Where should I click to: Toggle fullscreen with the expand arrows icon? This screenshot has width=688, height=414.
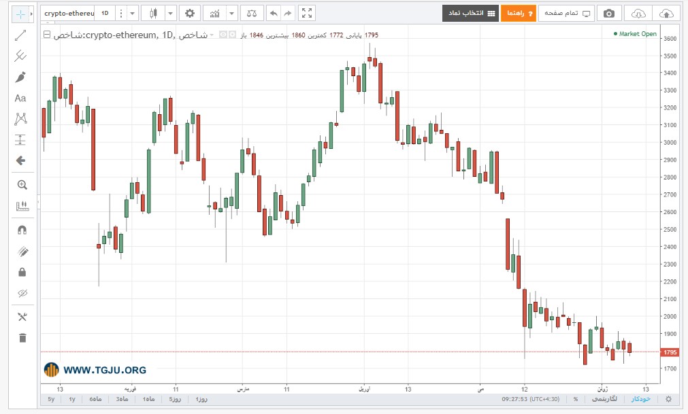pyautogui.click(x=307, y=13)
